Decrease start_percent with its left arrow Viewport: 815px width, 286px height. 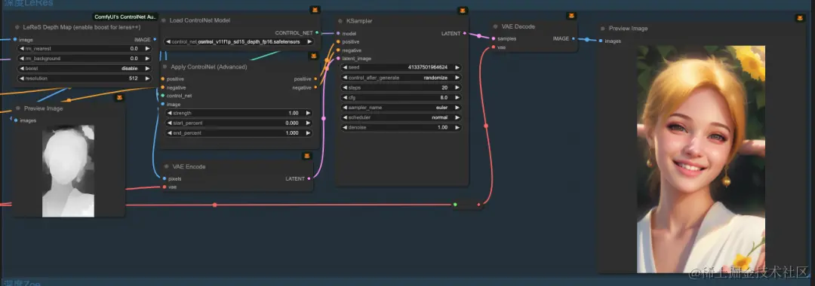169,123
